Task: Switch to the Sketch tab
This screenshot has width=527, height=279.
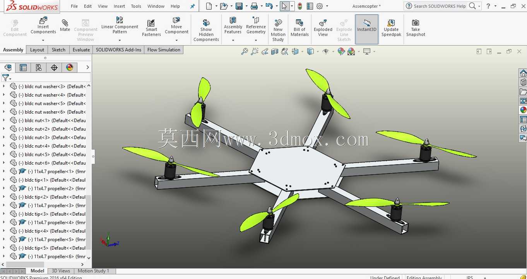Action: click(x=58, y=50)
